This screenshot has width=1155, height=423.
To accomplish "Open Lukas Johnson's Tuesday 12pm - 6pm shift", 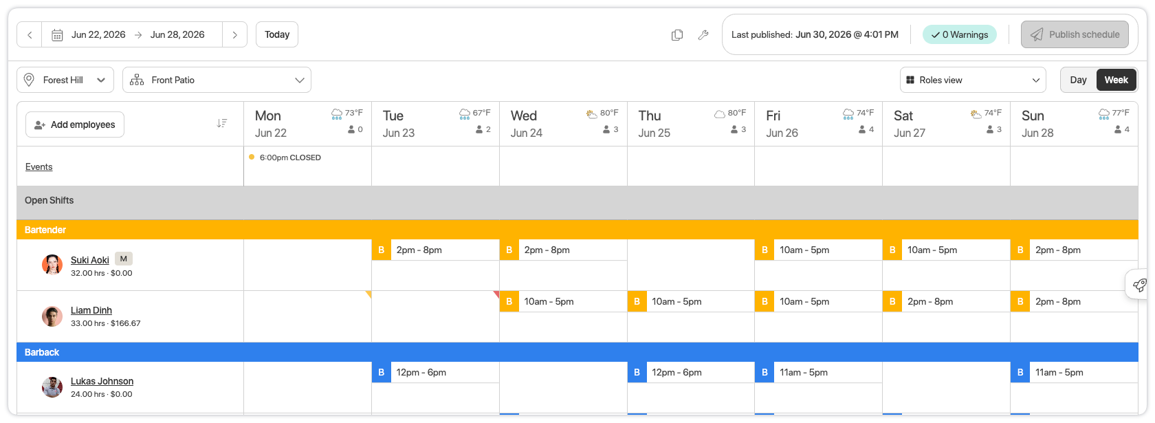I will pos(435,372).
